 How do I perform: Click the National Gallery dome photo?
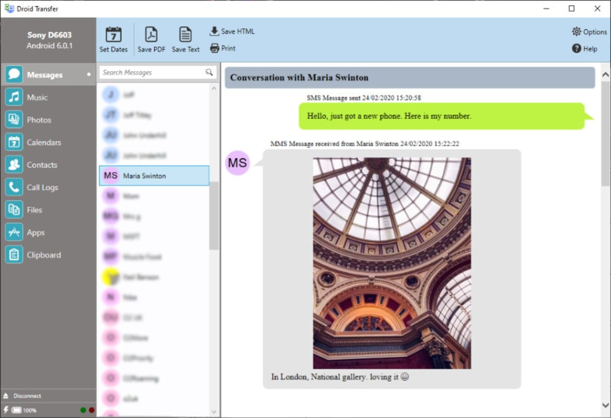(x=392, y=263)
